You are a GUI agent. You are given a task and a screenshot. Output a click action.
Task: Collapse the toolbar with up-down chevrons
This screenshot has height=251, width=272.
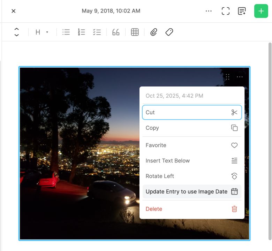point(16,32)
